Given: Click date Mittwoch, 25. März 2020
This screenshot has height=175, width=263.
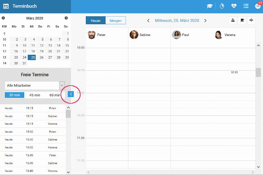Looking at the screenshot, I should pos(177,21).
